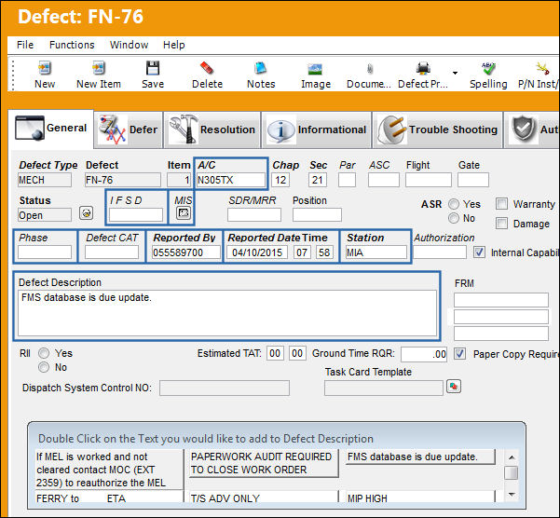Click the Ground Time RQR field

click(x=424, y=354)
